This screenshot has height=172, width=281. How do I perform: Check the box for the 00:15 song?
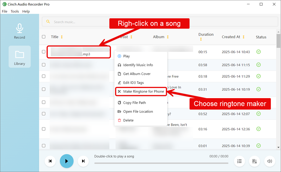pos(44,52)
